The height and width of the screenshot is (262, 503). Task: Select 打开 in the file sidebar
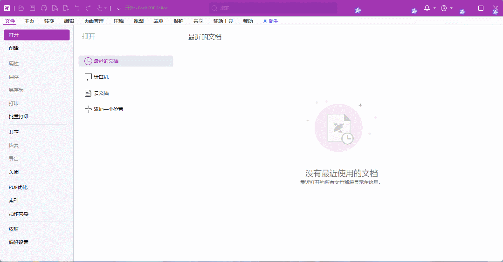click(36, 35)
